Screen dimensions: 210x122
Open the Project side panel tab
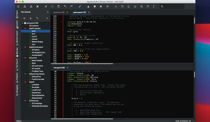(17, 14)
